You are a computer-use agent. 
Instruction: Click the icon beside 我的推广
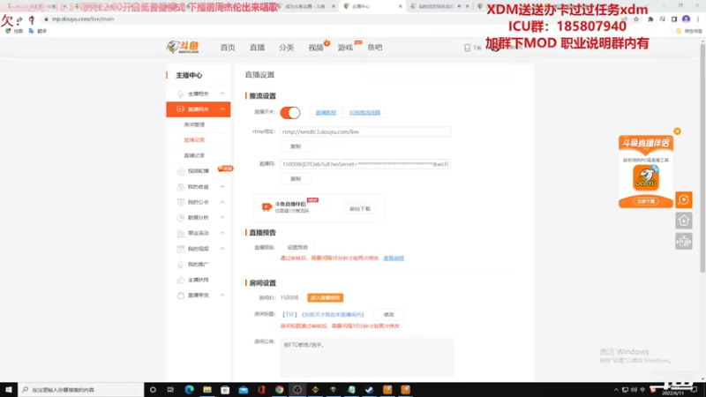pyautogui.click(x=181, y=264)
